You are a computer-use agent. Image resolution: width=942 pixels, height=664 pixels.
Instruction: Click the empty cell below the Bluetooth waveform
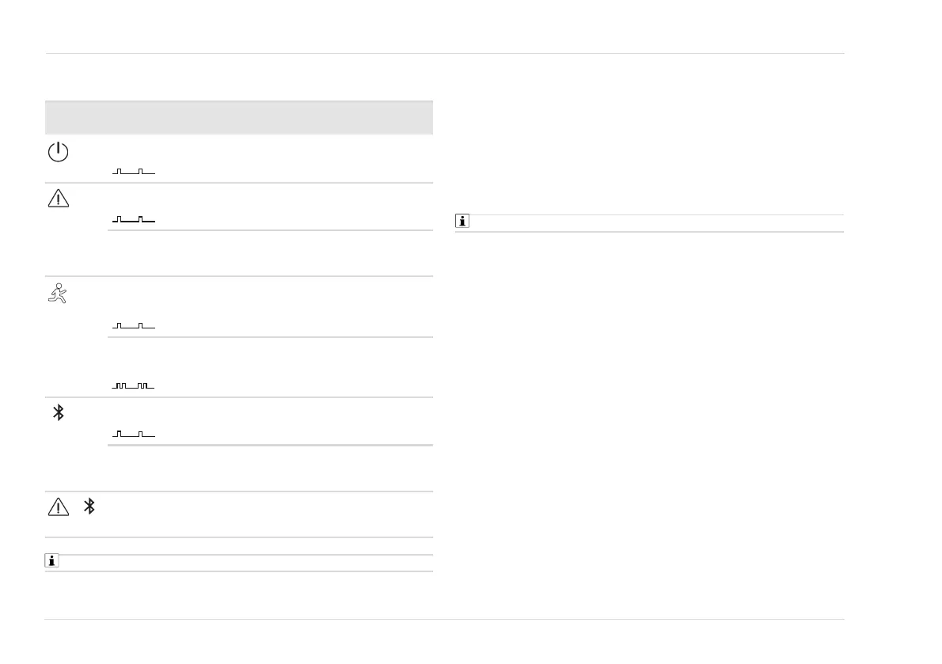tap(269, 469)
